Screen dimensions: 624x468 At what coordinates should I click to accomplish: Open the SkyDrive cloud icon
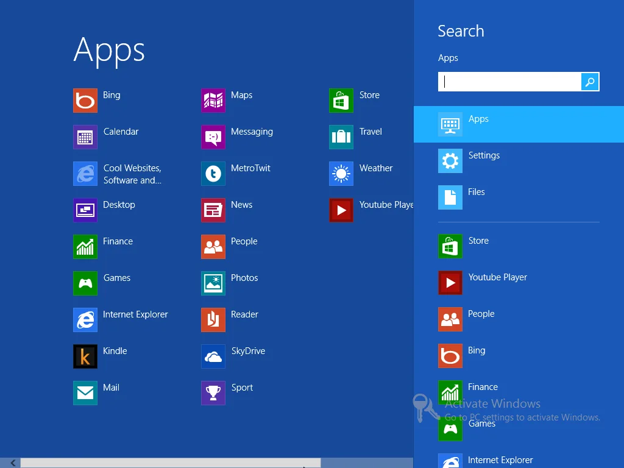pyautogui.click(x=213, y=356)
